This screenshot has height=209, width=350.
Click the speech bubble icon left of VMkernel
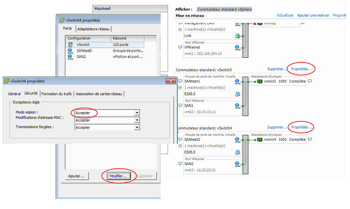[x=180, y=47]
